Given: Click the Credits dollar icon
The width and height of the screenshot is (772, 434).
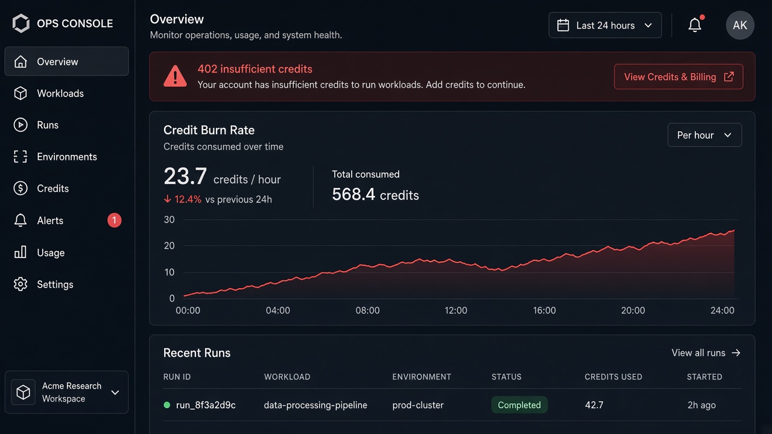Looking at the screenshot, I should coord(21,188).
